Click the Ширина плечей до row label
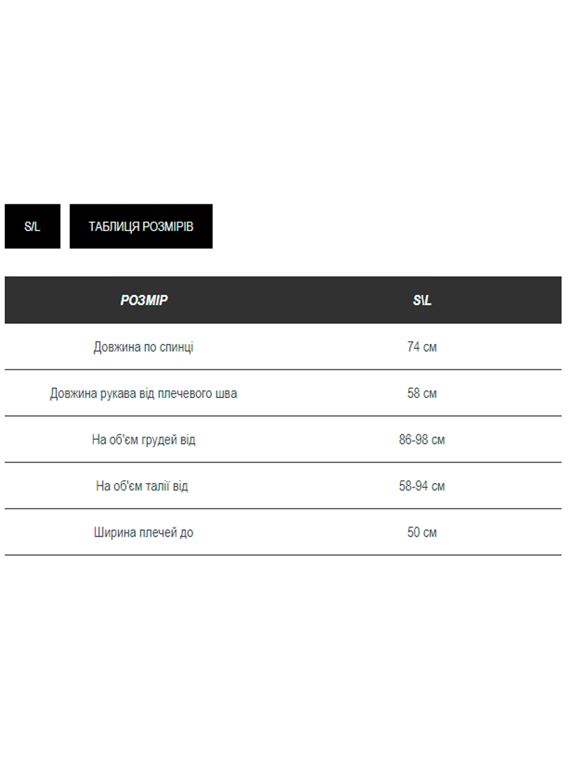This screenshot has height=757, width=568. 143,532
